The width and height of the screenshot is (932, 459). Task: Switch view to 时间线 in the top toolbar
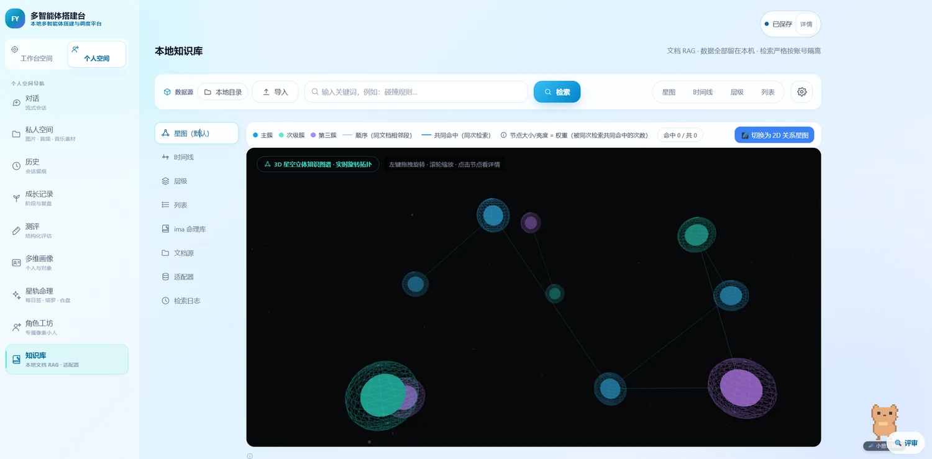(703, 92)
